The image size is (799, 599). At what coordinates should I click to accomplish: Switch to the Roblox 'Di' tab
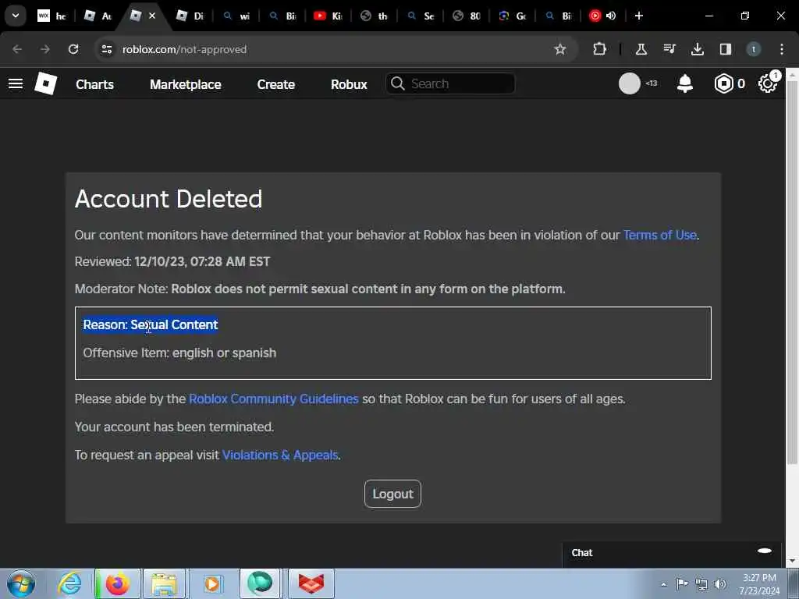(190, 16)
